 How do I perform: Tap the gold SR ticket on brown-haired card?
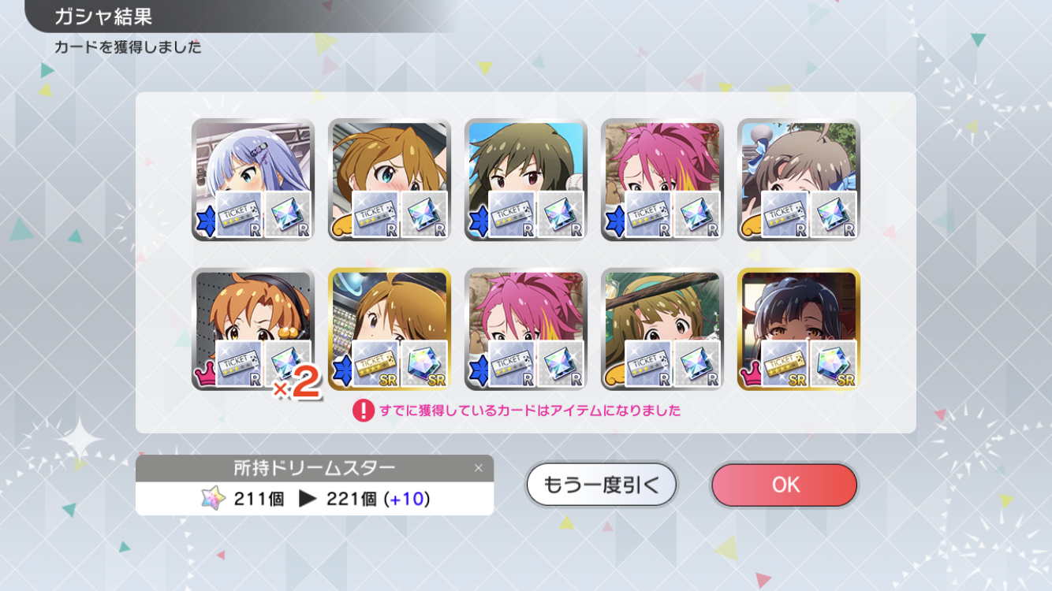376,364
